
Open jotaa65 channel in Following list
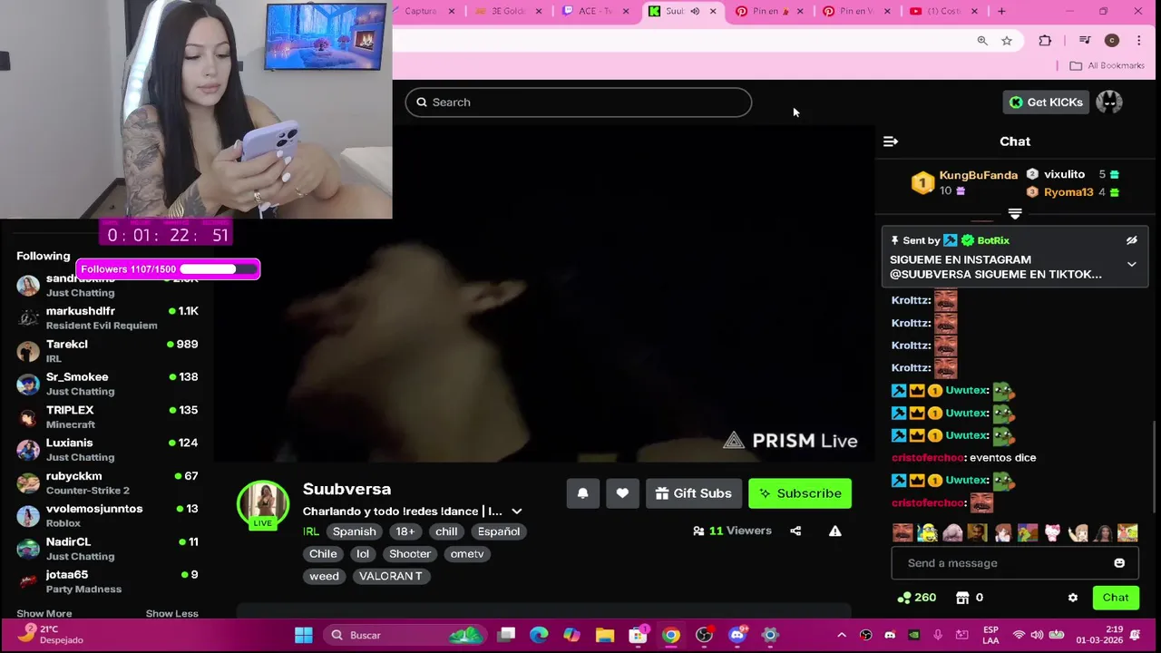108,581
